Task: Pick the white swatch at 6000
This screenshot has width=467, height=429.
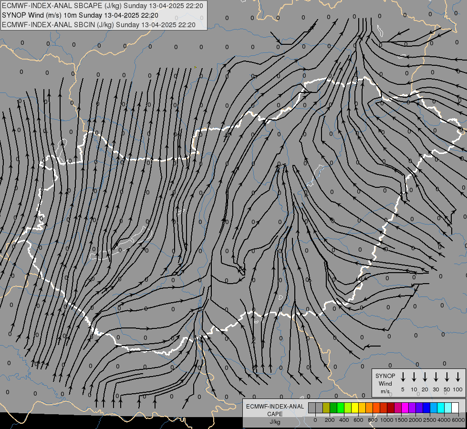Action: point(455,408)
